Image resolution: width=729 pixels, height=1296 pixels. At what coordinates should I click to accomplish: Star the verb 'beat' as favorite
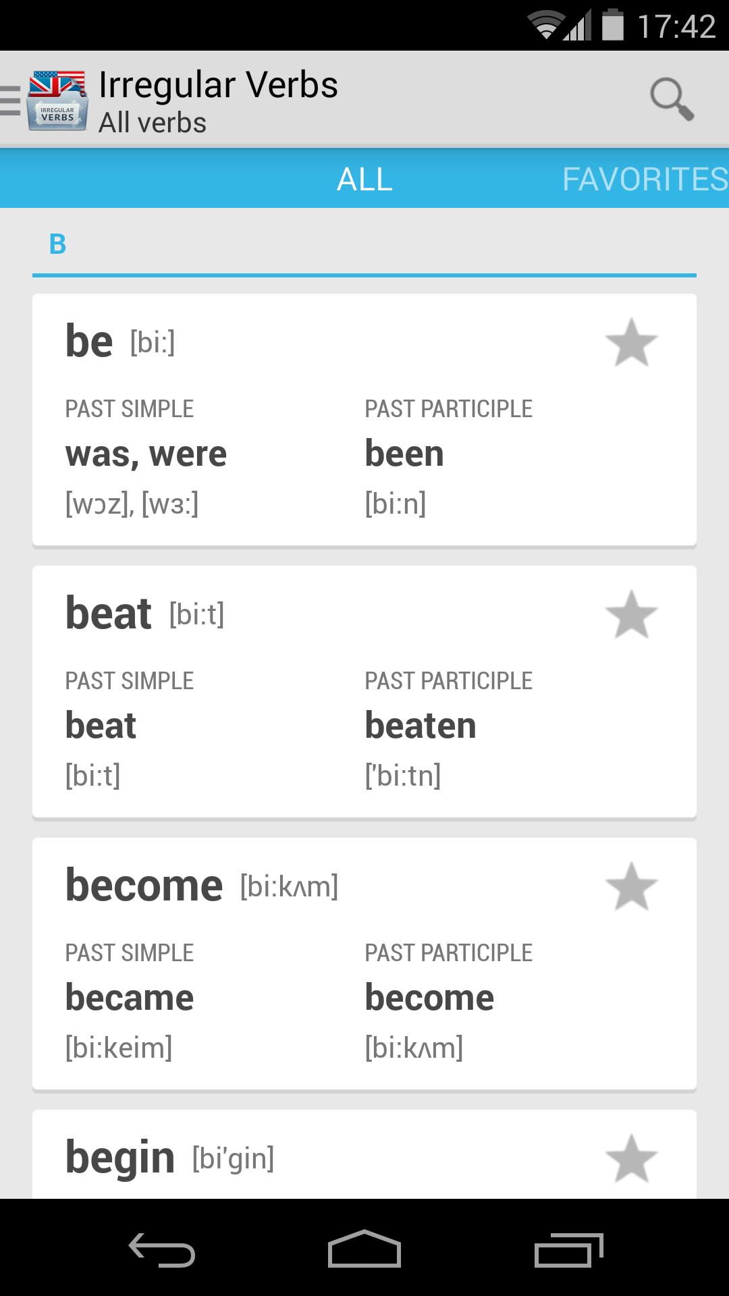[631, 615]
